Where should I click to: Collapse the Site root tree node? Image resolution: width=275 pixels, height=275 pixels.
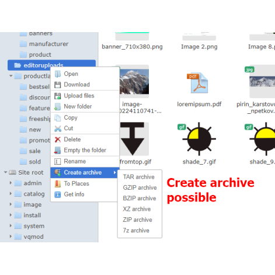pyautogui.click(x=5, y=172)
